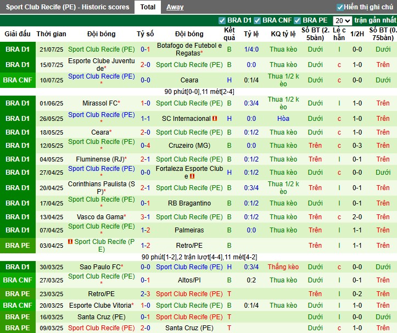Open Botafogo de Futebol e Regatas team link
397x333 pixels.
pos(189,49)
